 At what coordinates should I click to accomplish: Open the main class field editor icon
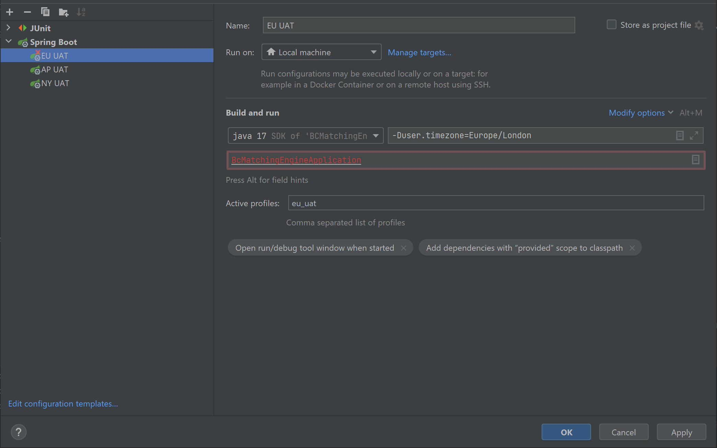point(695,160)
